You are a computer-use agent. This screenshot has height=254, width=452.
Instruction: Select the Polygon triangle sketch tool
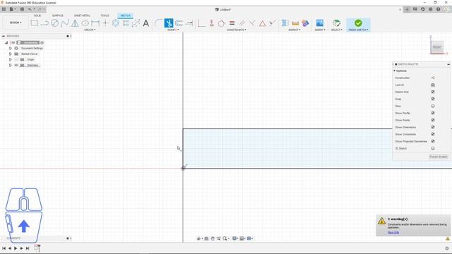(x=75, y=23)
